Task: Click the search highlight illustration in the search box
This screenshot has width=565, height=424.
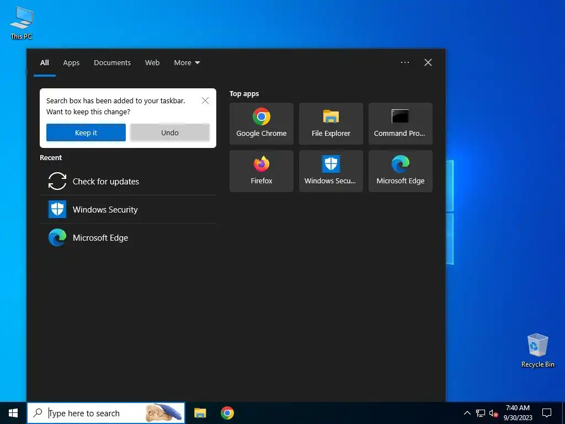Action: point(164,412)
